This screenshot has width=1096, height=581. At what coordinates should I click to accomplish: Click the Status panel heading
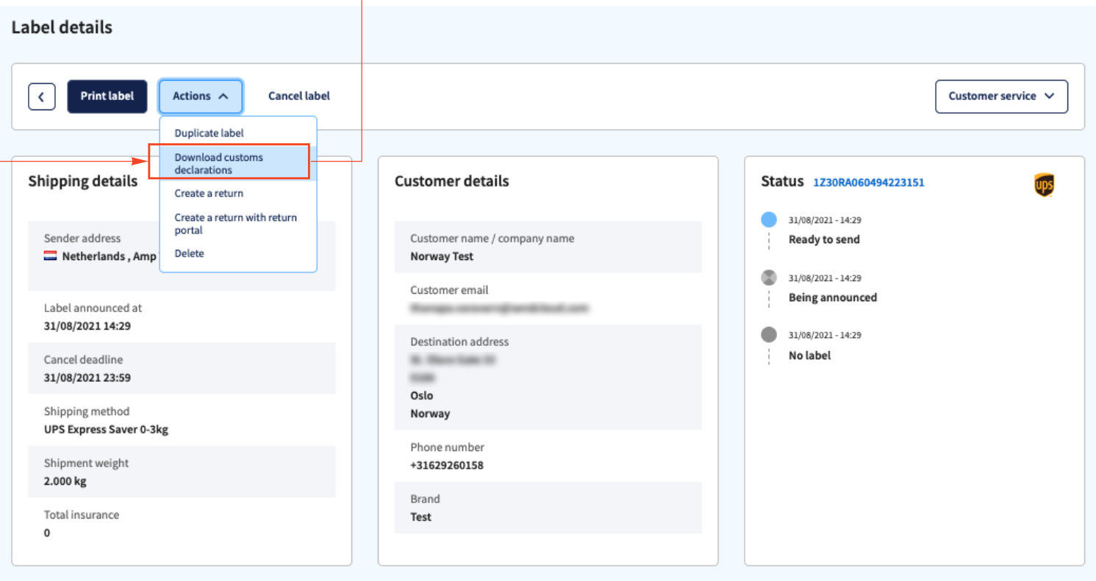782,181
